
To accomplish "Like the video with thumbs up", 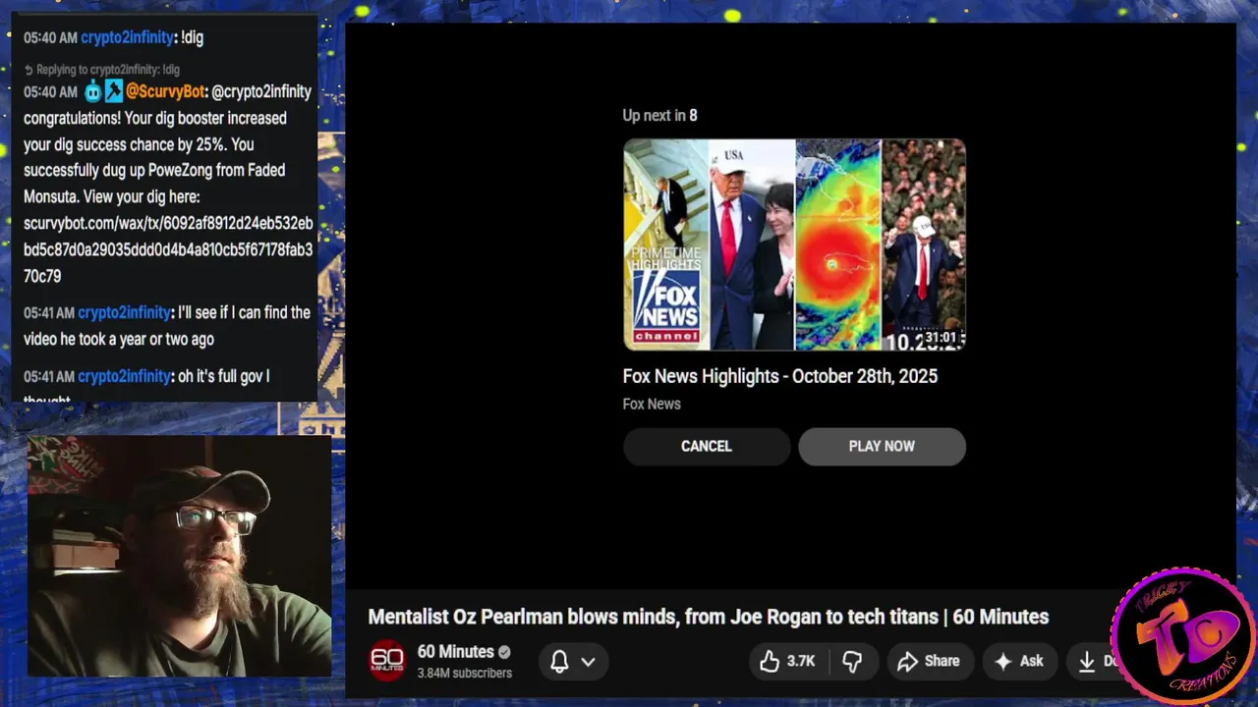I will pos(789,662).
